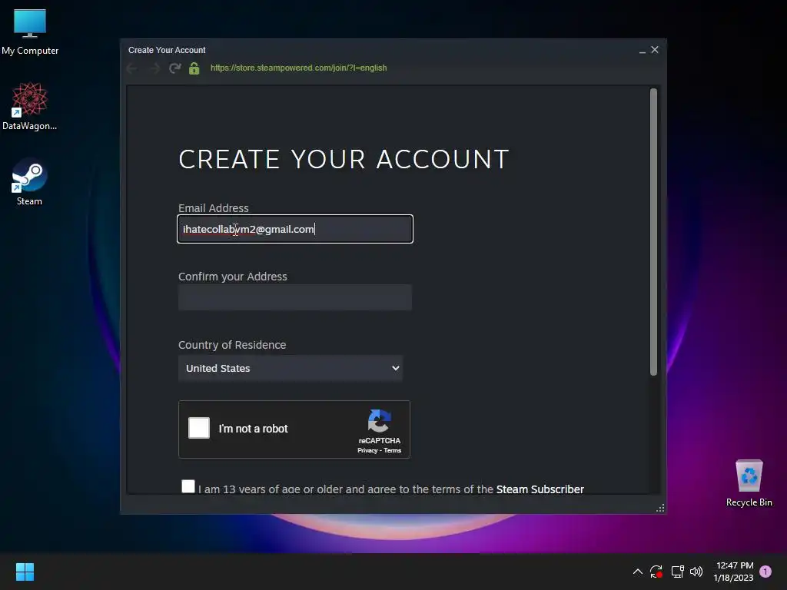Launch the Steam desktop shortcut
Viewport: 787px width, 590px height.
coord(30,181)
